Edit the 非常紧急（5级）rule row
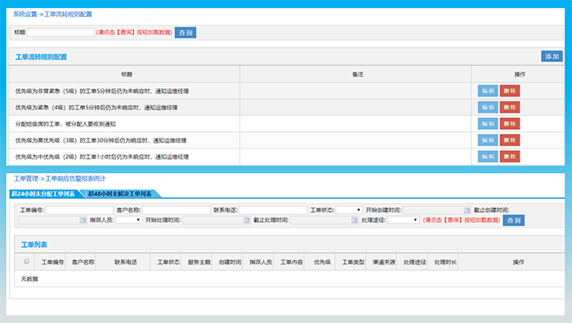Viewport: 572px width, 323px height. (488, 91)
